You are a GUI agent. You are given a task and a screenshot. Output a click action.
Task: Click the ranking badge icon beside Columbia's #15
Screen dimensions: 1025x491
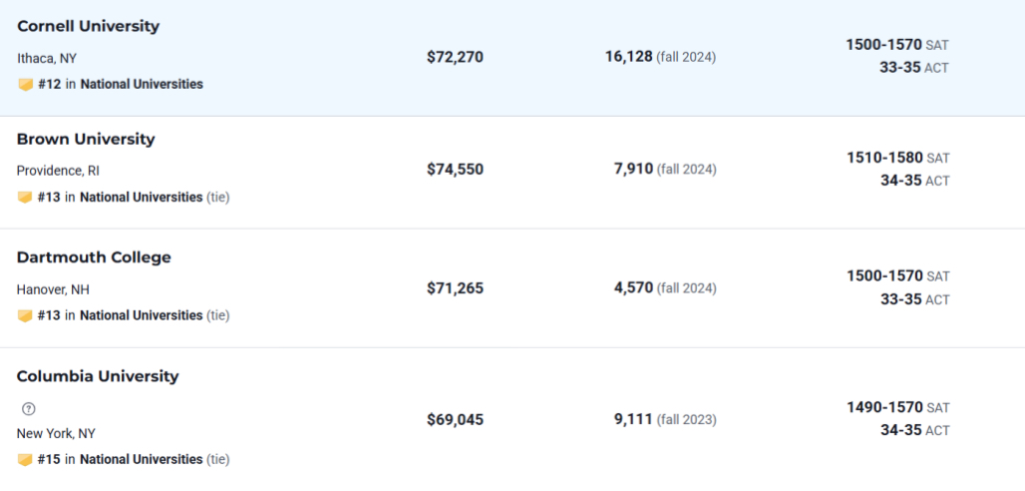click(25, 460)
